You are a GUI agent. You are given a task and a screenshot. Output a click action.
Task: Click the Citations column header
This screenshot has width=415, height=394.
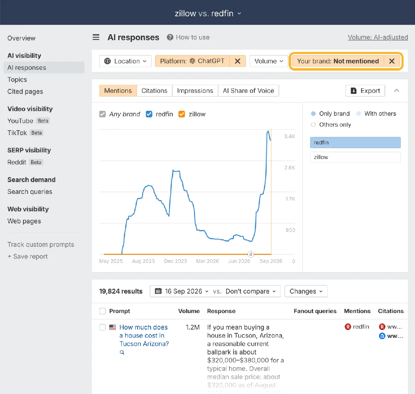coord(391,311)
